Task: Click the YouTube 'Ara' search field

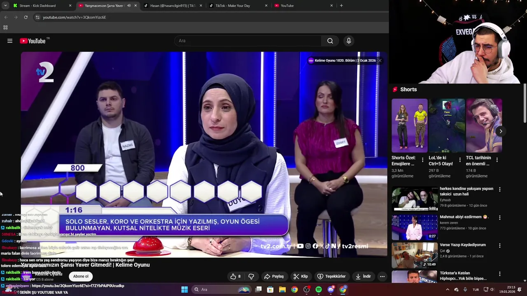Action: pos(248,41)
